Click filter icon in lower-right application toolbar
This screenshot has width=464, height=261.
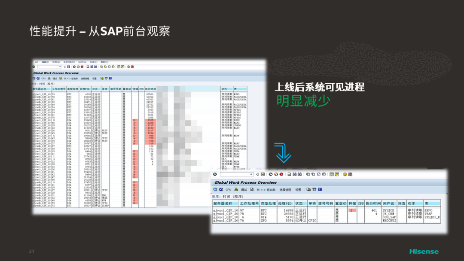pos(314,189)
